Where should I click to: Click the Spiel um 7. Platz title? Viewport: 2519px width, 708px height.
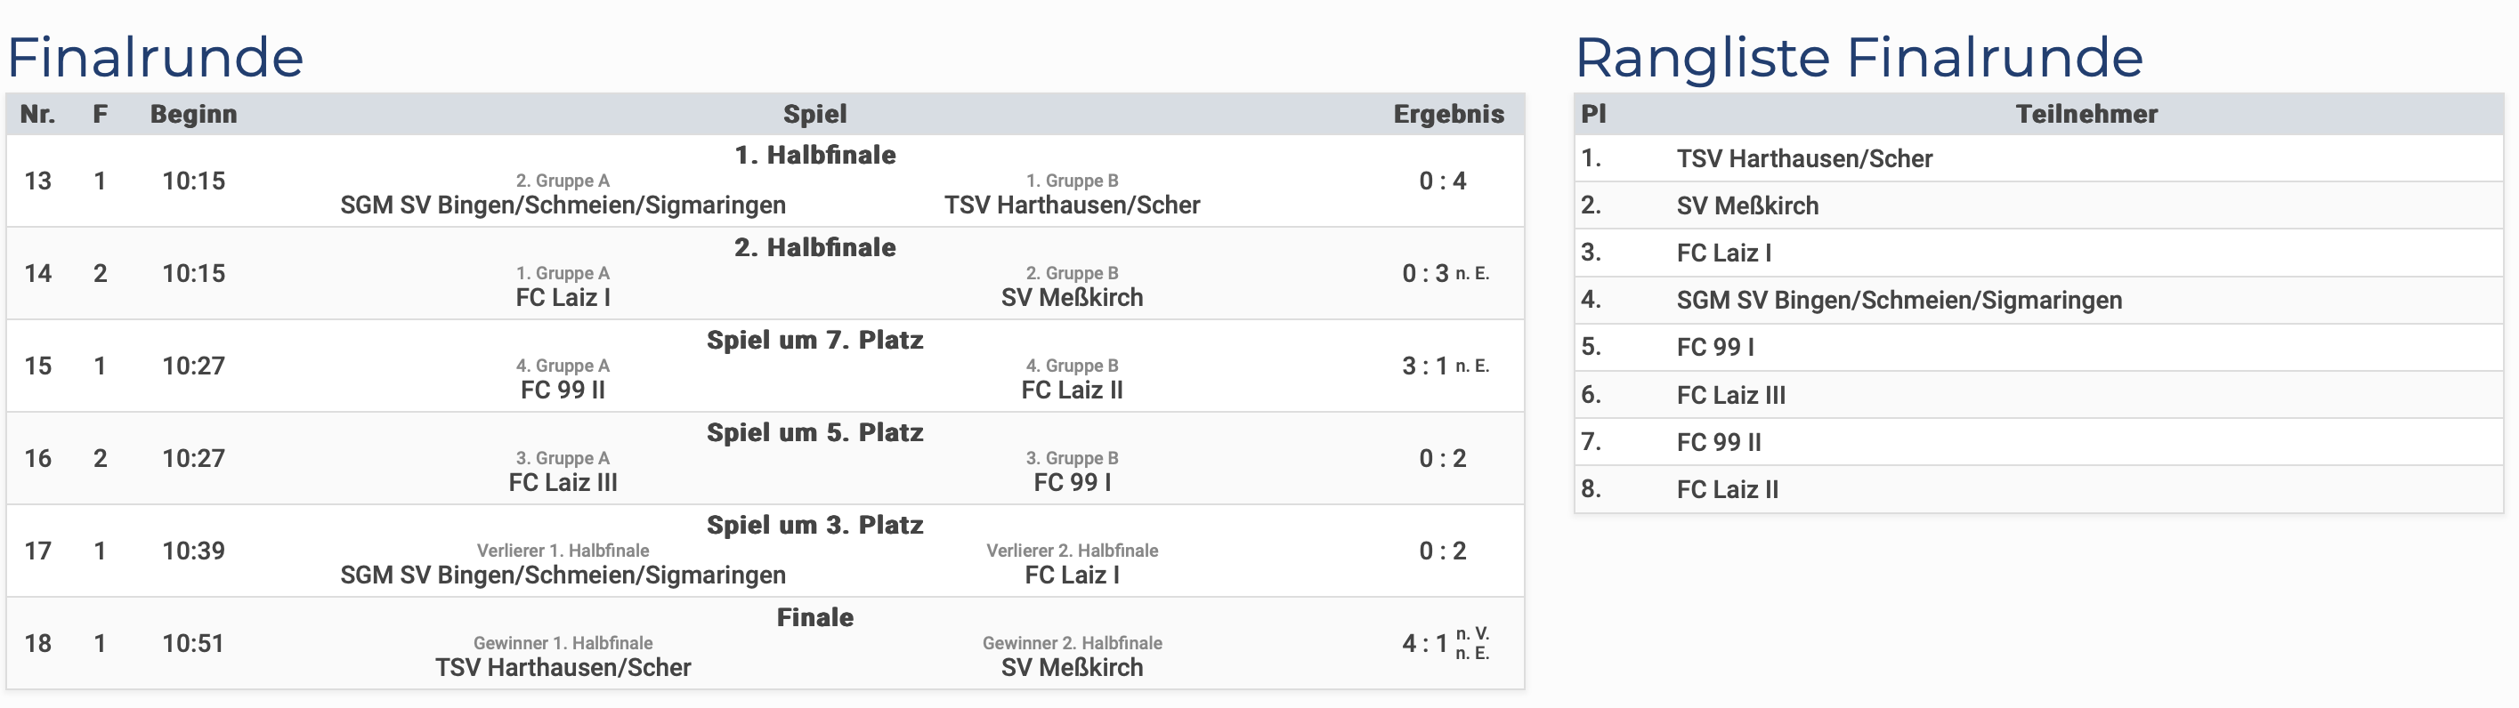[x=814, y=340]
